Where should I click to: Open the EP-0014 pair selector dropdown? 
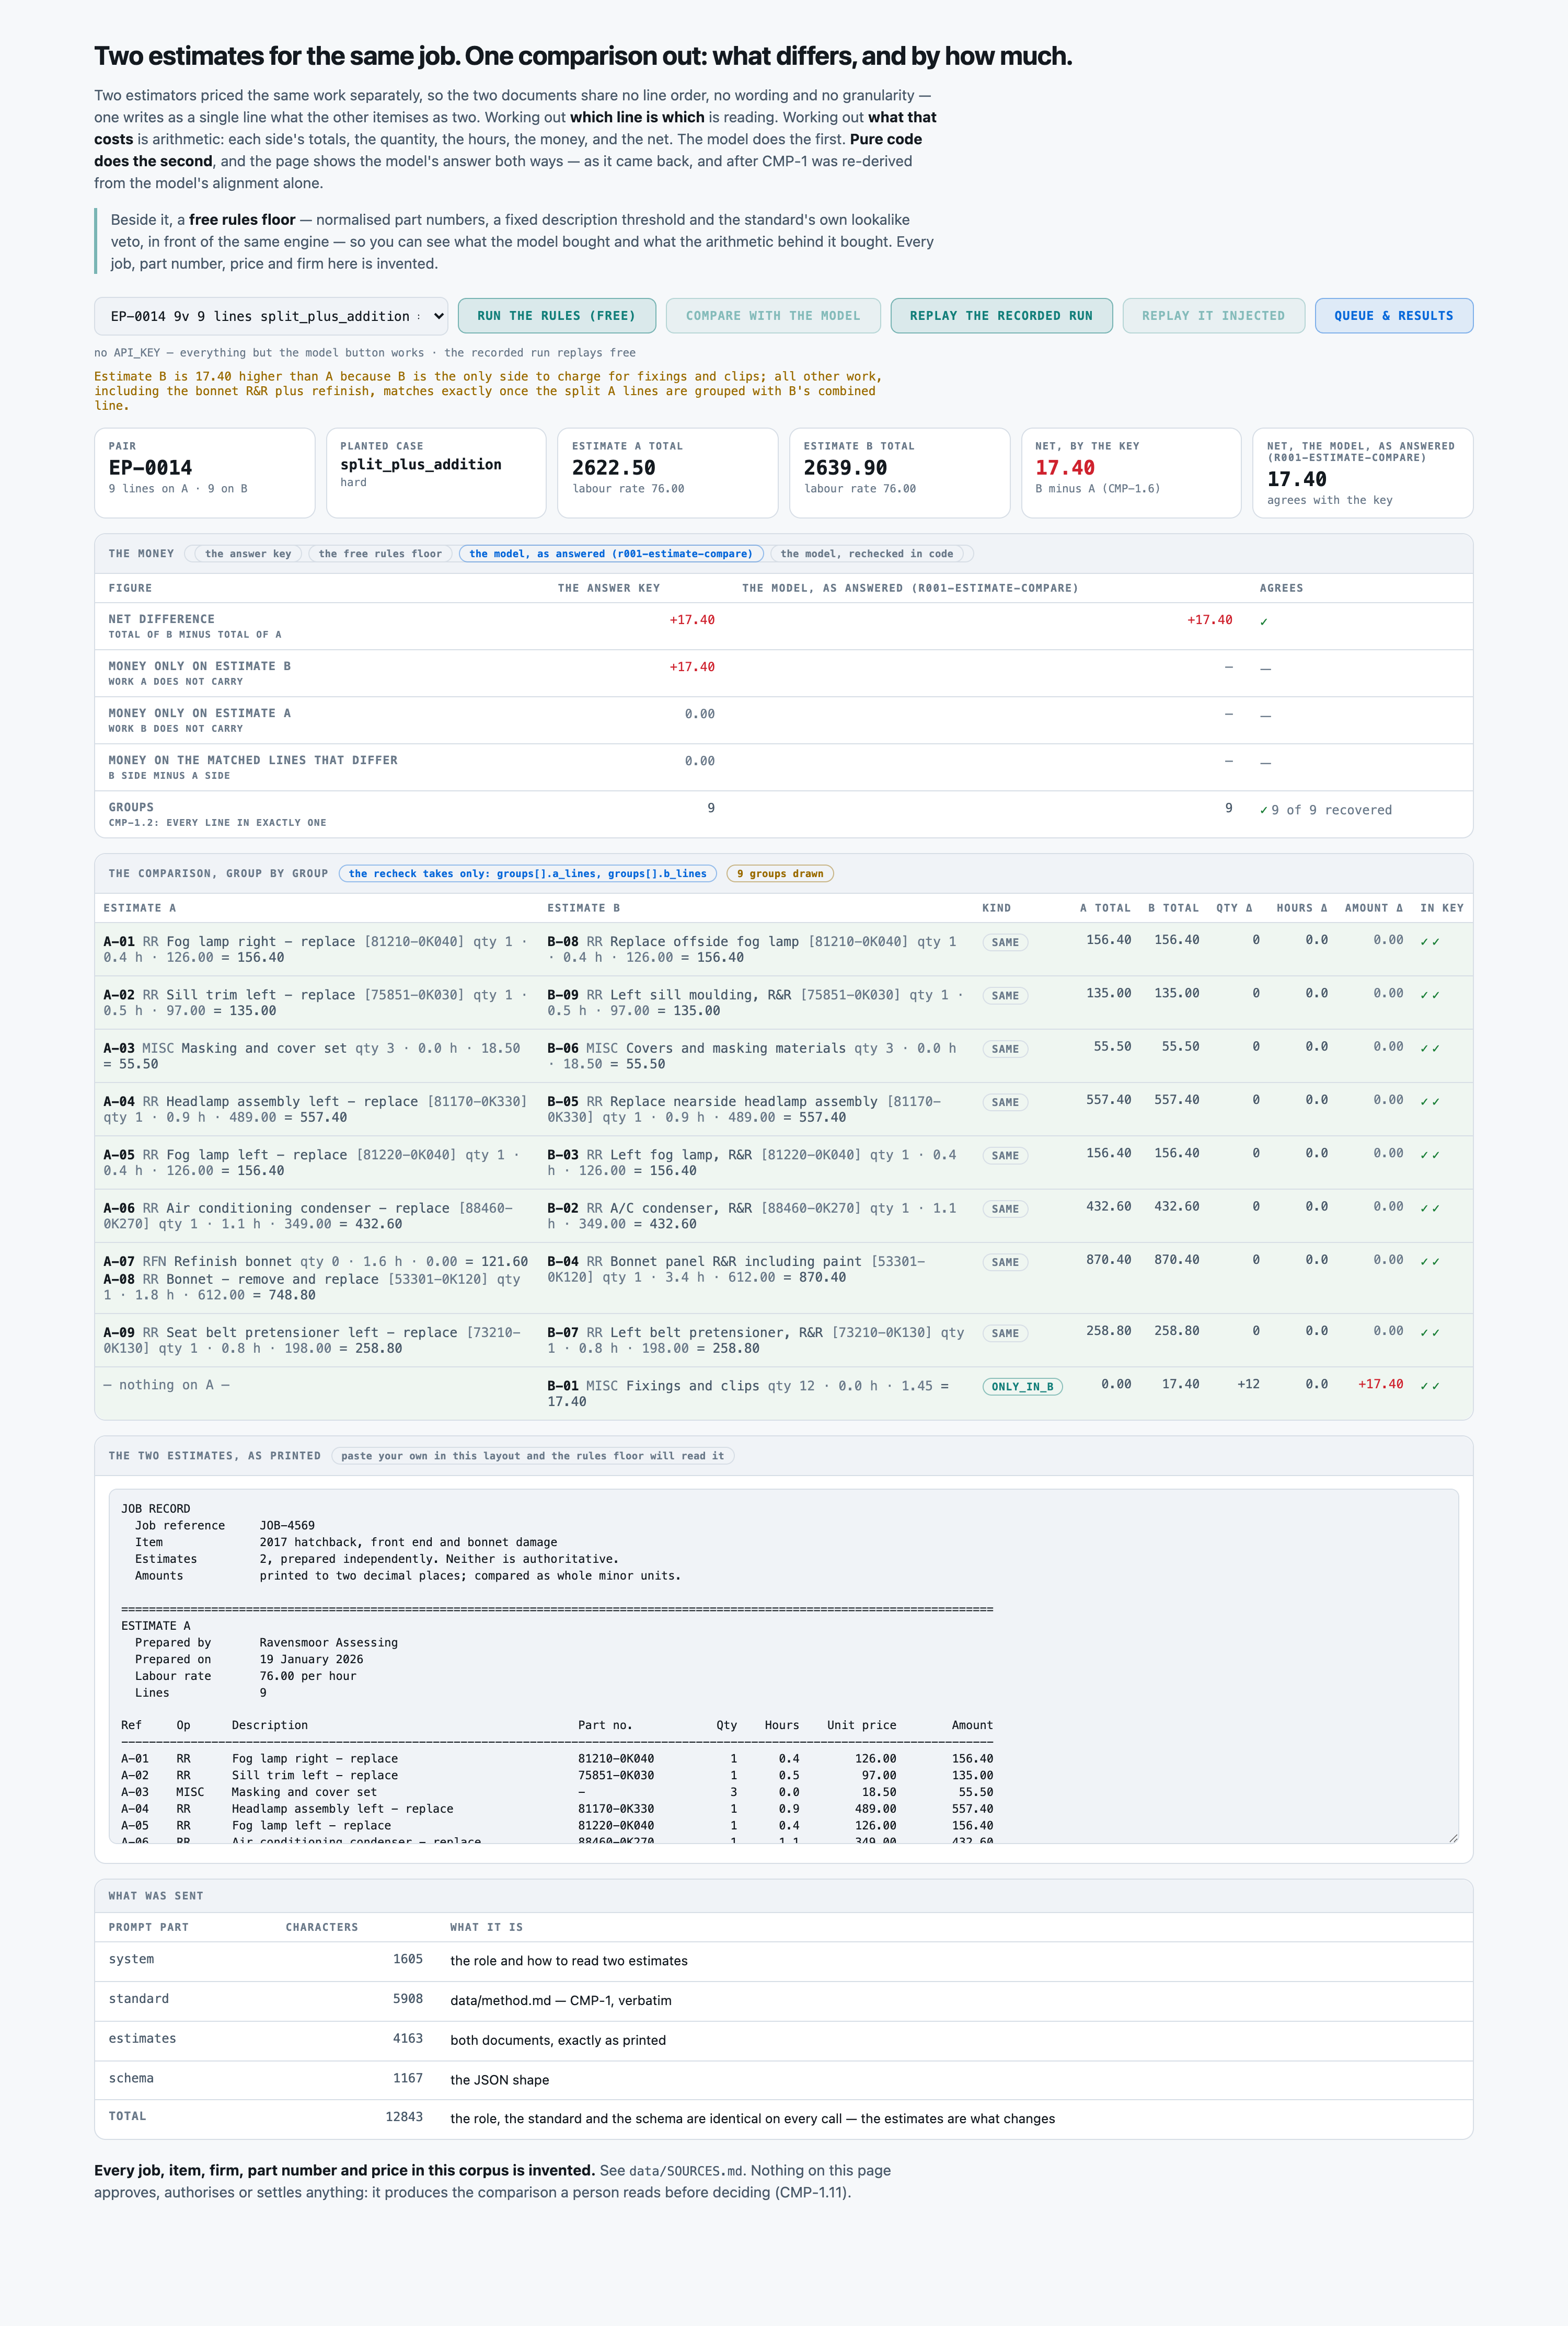[271, 316]
